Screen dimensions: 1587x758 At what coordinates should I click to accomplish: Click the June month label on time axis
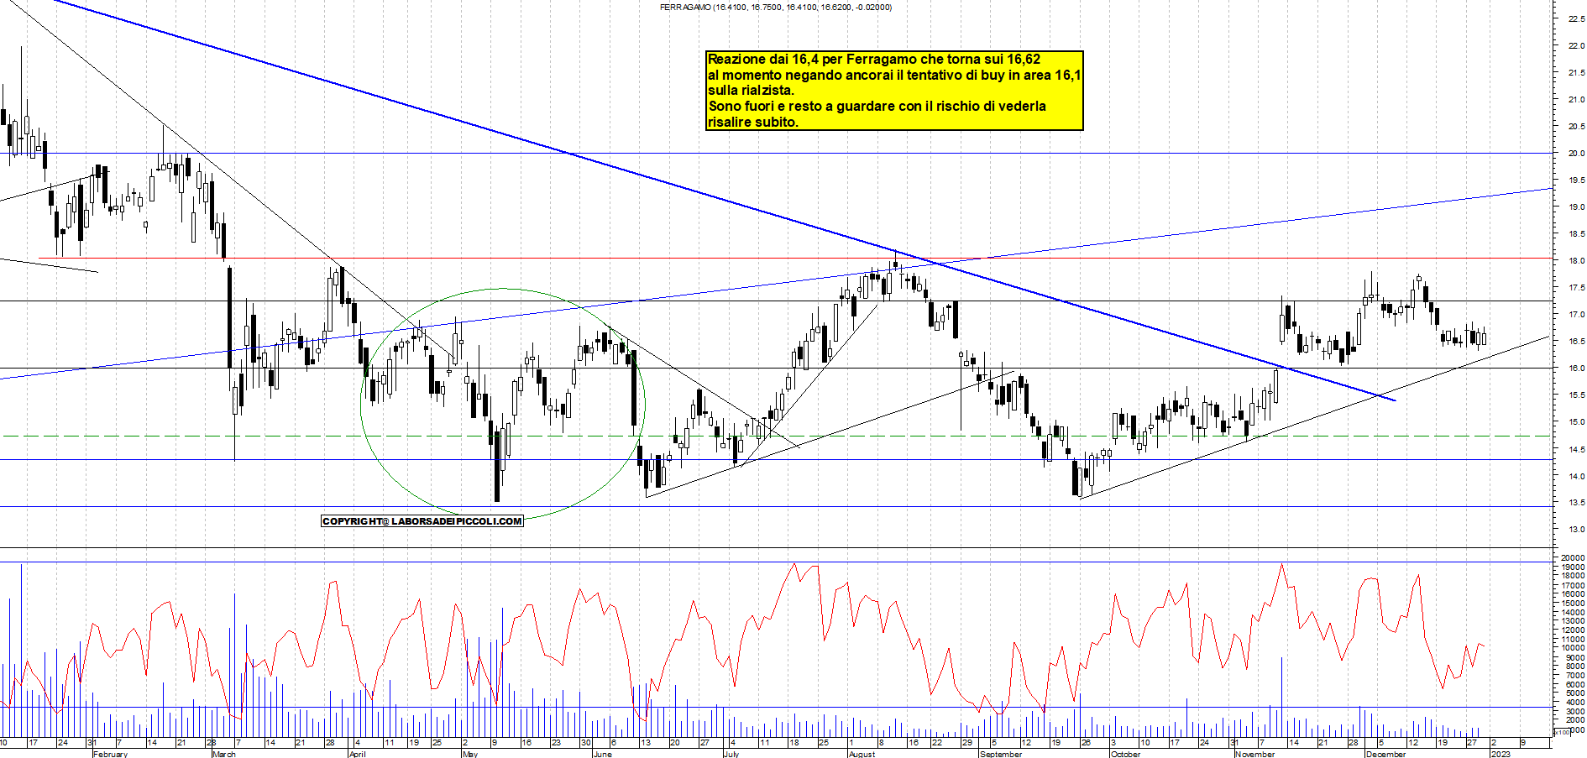[602, 754]
